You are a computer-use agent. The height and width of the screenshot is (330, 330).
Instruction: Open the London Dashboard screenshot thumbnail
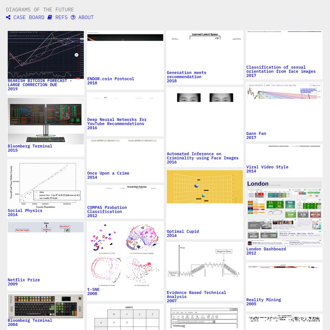click(x=284, y=214)
